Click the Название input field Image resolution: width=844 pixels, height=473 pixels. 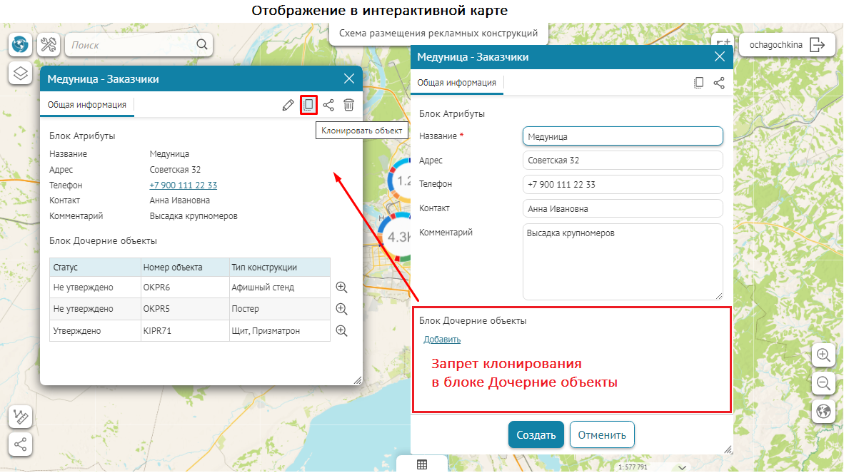tap(622, 136)
